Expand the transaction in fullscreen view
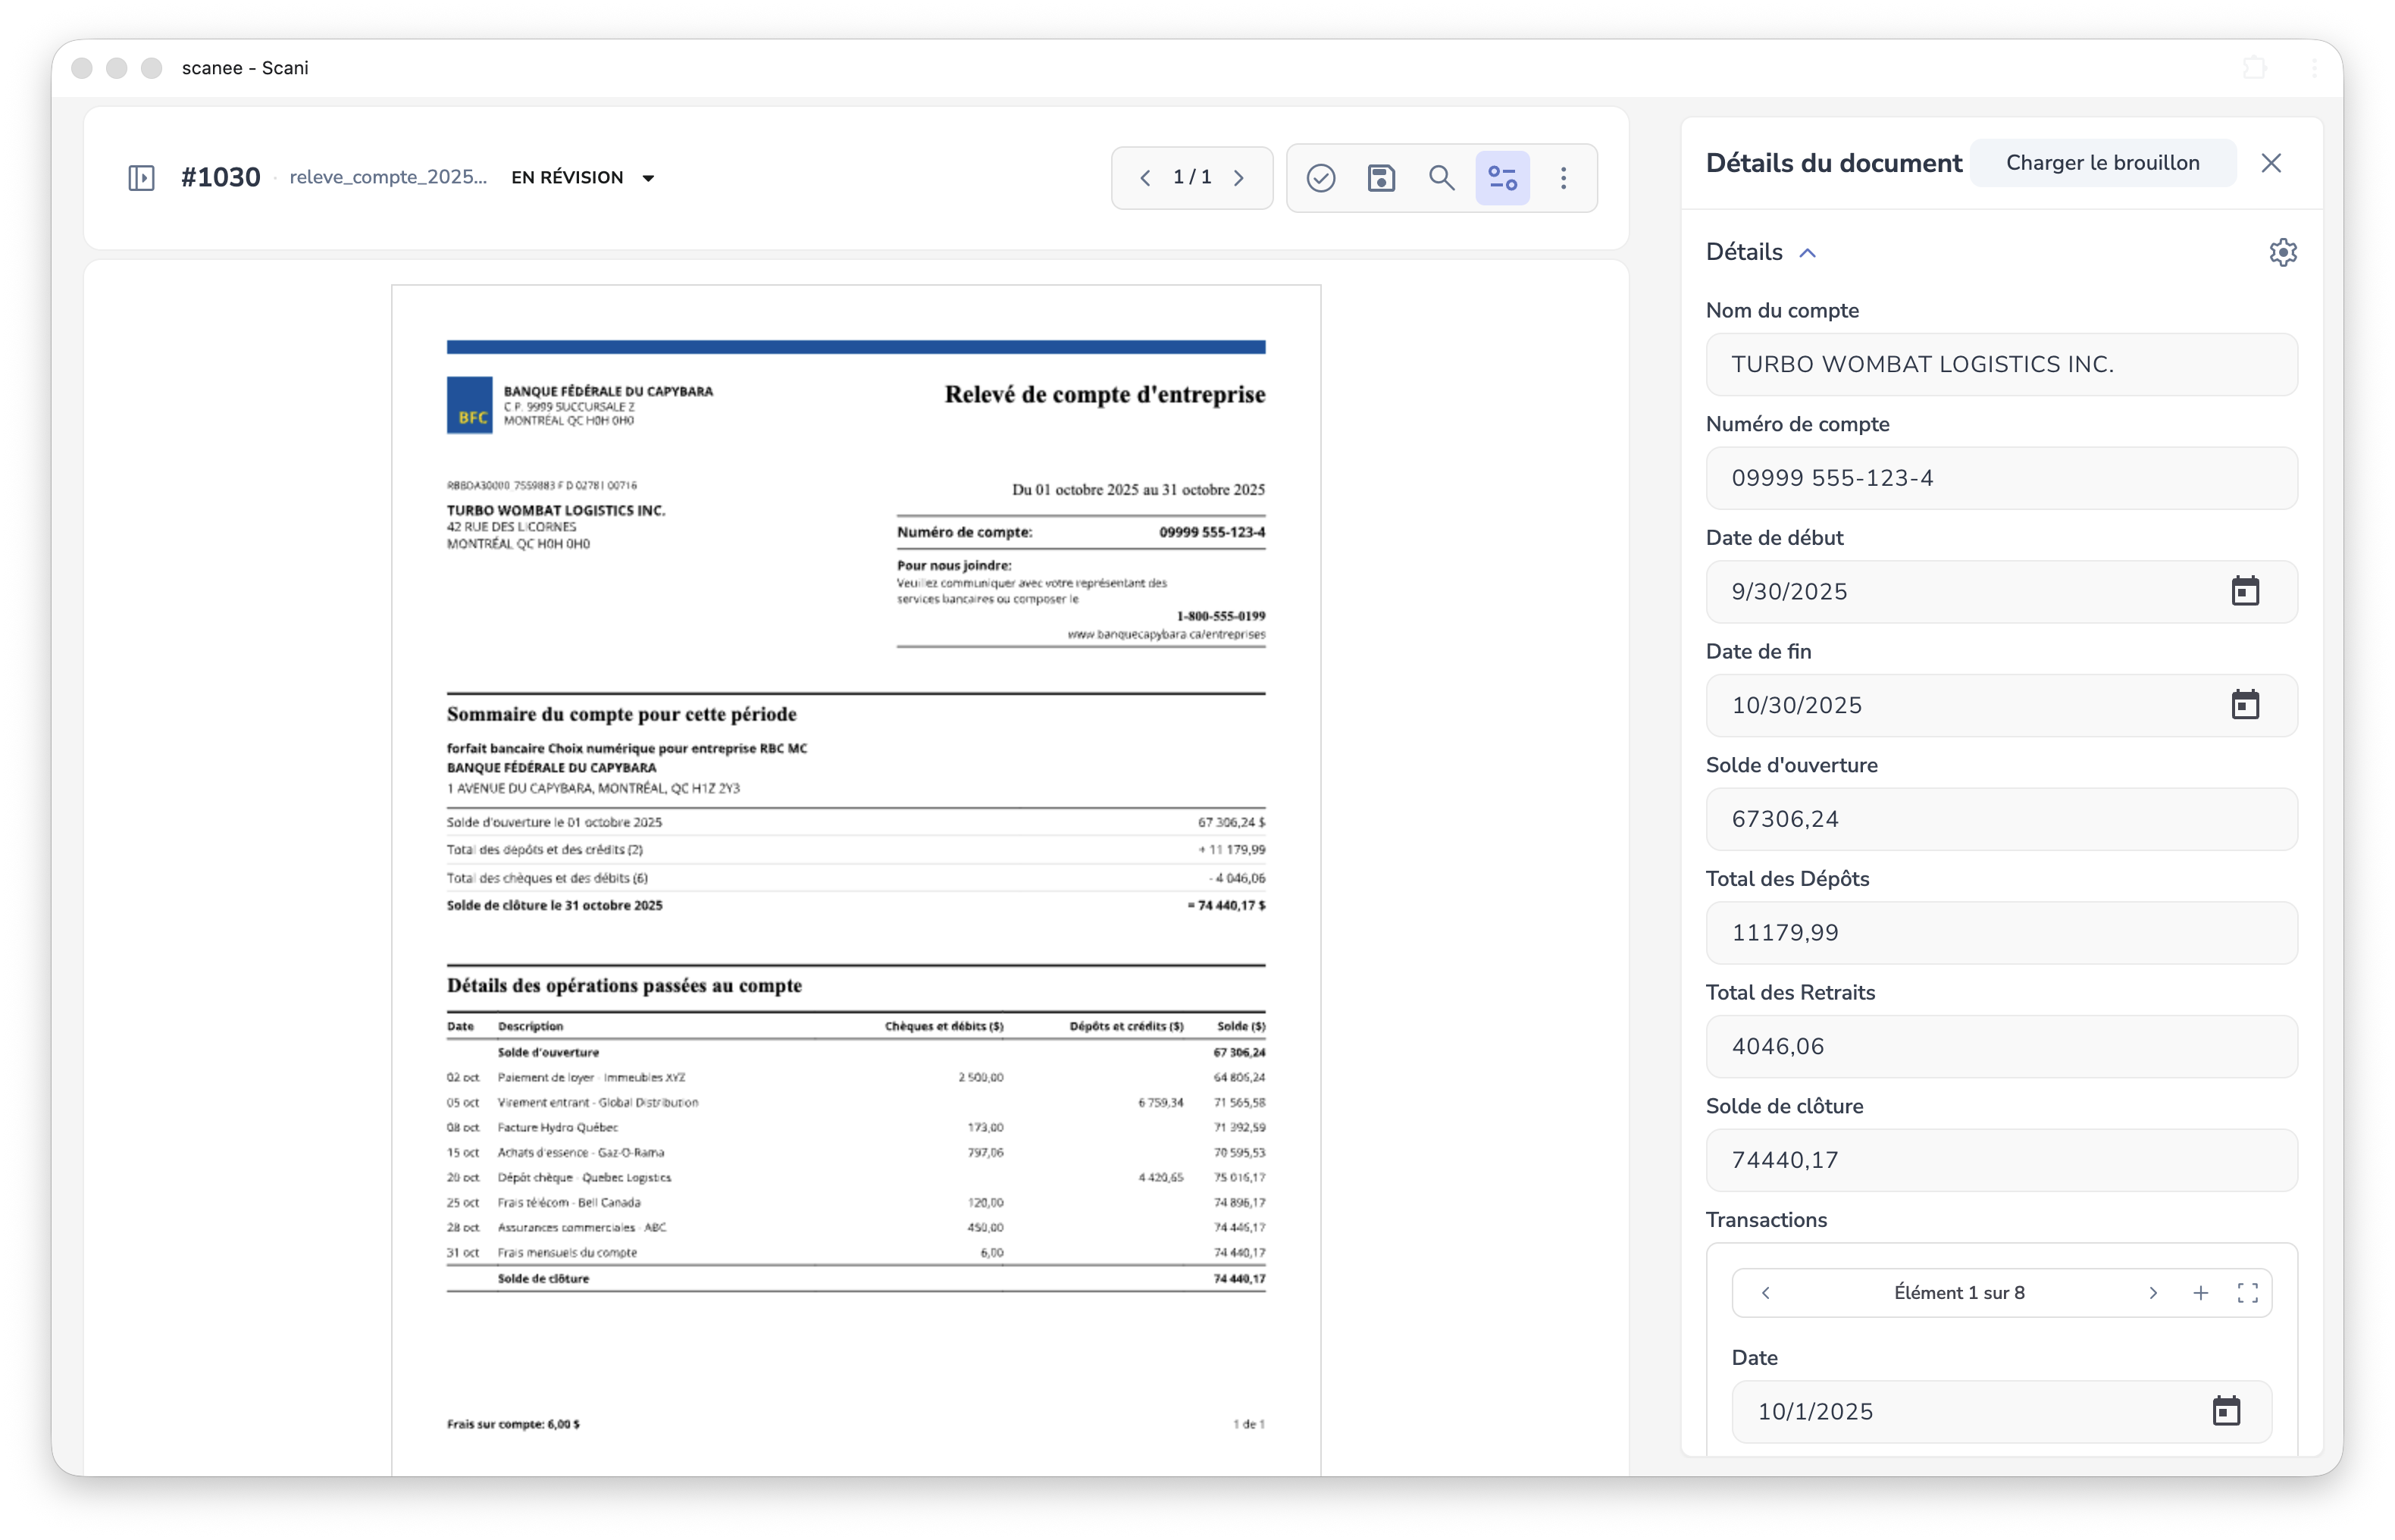This screenshot has width=2395, height=1540. [x=2247, y=1292]
